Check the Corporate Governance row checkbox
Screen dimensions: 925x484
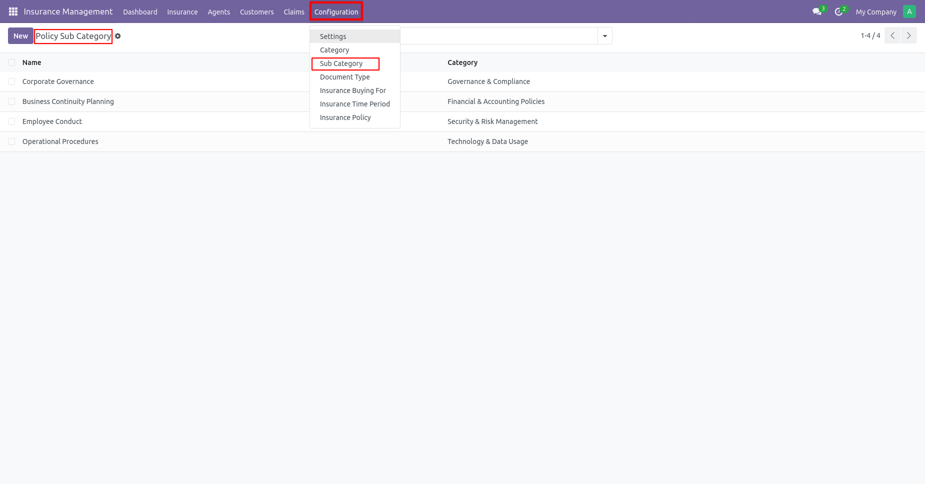[x=11, y=81]
